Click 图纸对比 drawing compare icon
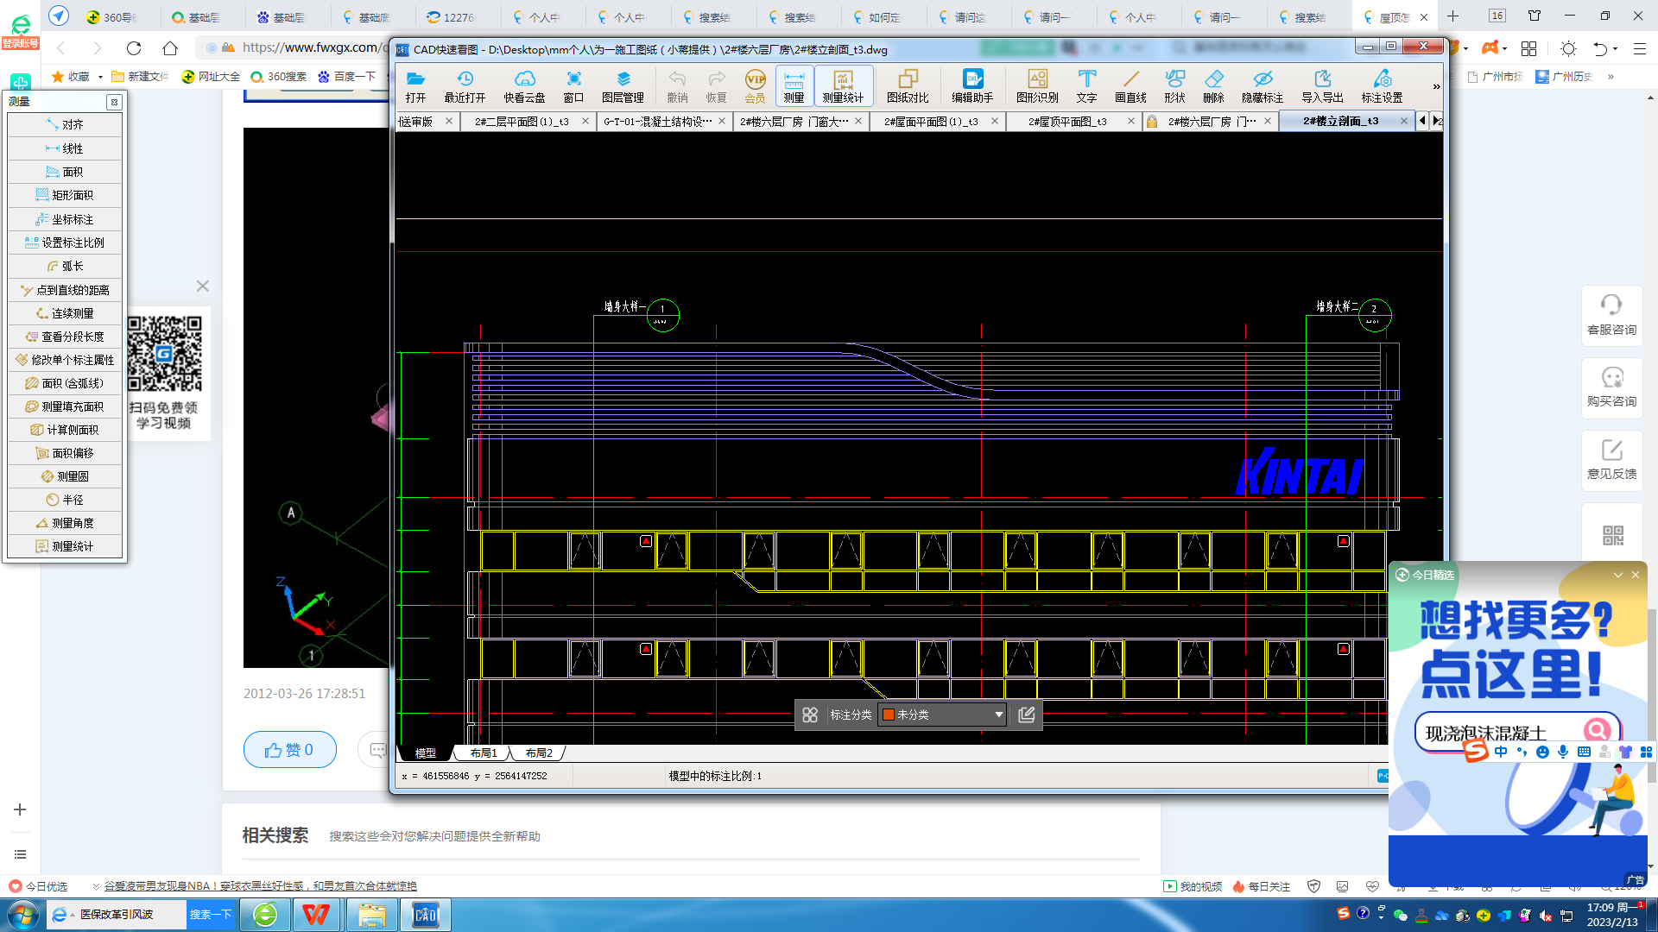Screen dimensions: 1658x932 [908, 86]
